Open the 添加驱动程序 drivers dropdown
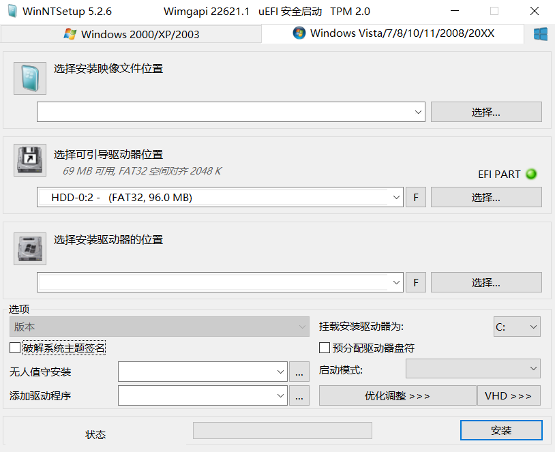This screenshot has height=452, width=555. 202,395
